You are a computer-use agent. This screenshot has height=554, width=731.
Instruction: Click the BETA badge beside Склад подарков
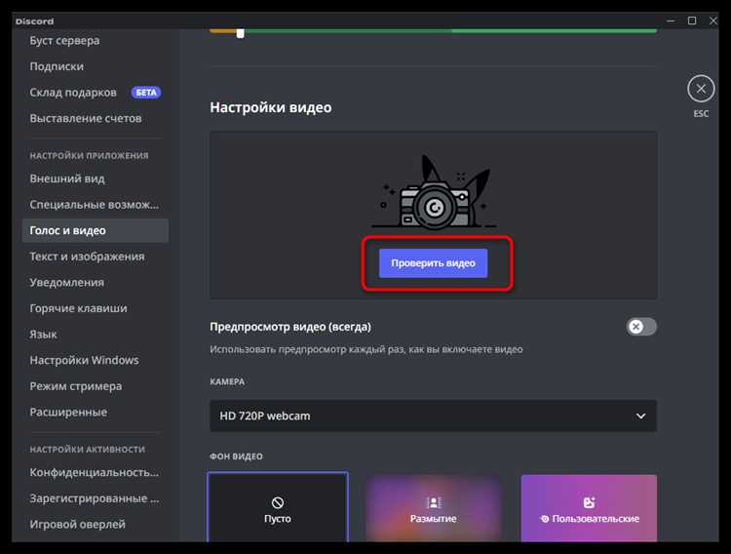tap(146, 93)
